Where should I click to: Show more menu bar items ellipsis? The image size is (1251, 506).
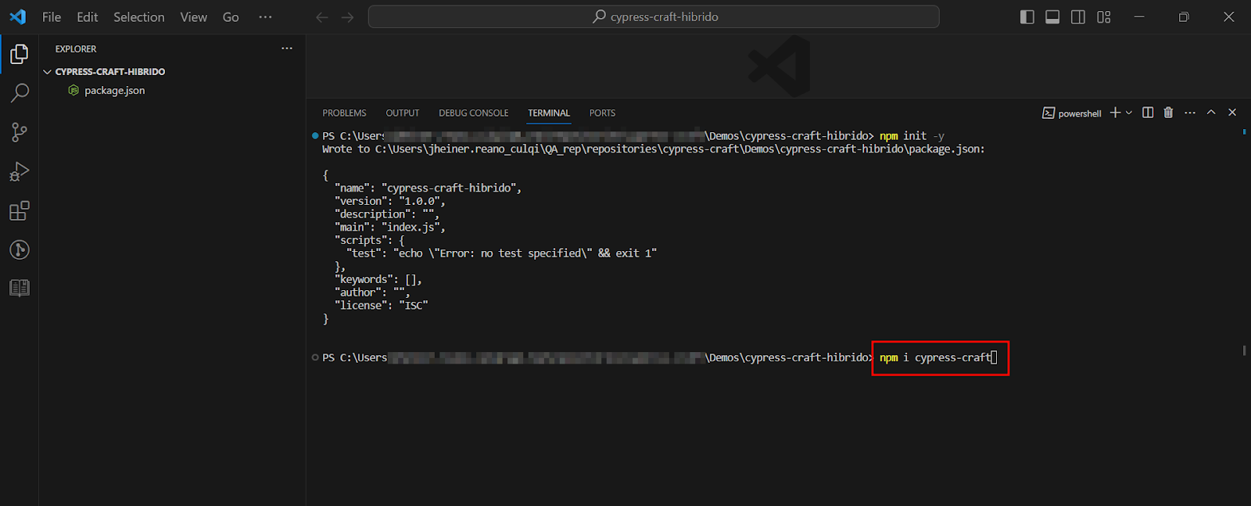[x=266, y=17]
